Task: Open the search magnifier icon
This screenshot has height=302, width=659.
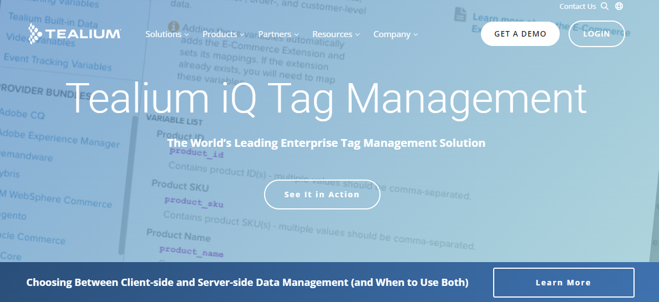Action: 605,6
